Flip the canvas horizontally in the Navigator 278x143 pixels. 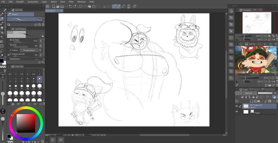coord(274,40)
